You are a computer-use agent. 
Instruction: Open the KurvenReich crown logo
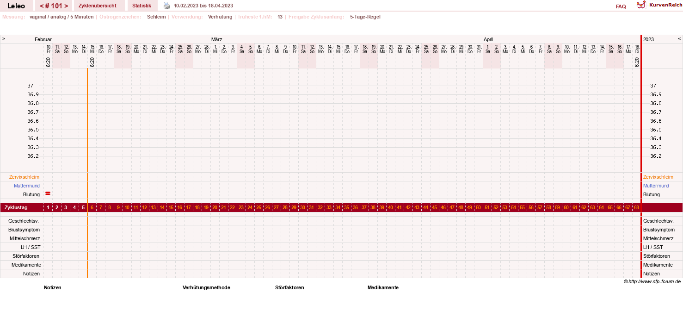click(x=641, y=5)
